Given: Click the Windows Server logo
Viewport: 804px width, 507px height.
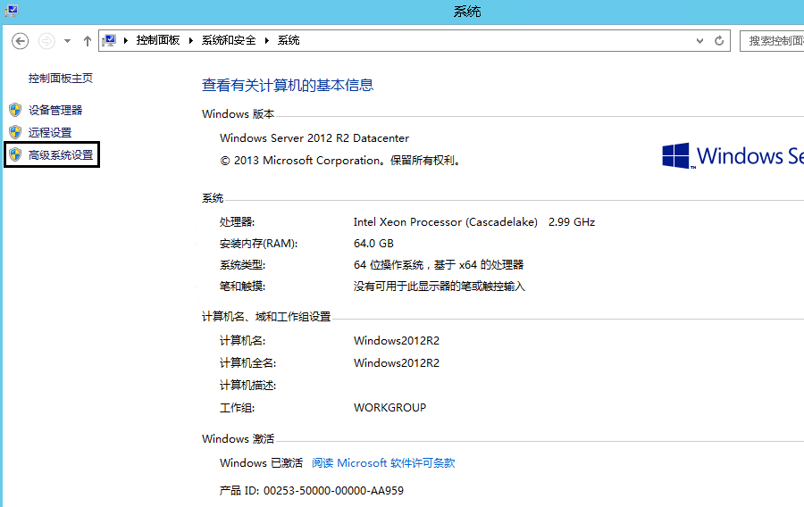Looking at the screenshot, I should [733, 155].
